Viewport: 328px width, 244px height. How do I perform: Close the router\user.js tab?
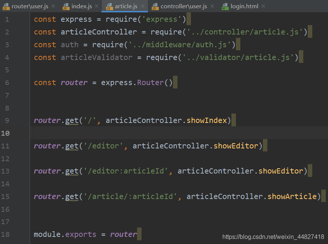[53, 6]
